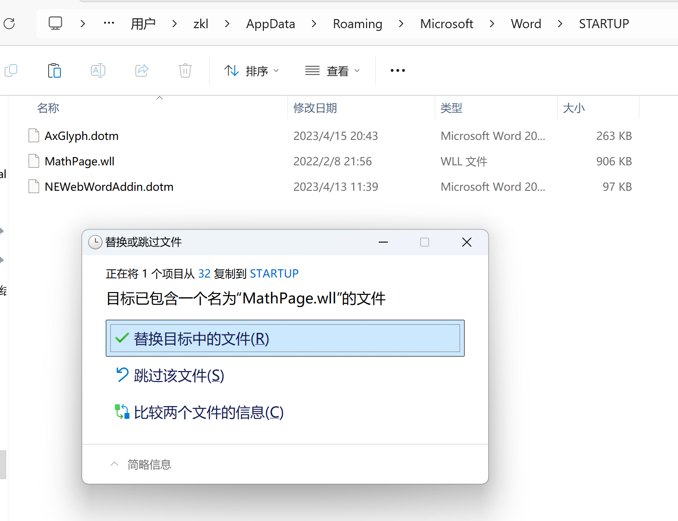Image resolution: width=678 pixels, height=521 pixels.
Task: Open the source folder link 32
Action: coord(204,273)
